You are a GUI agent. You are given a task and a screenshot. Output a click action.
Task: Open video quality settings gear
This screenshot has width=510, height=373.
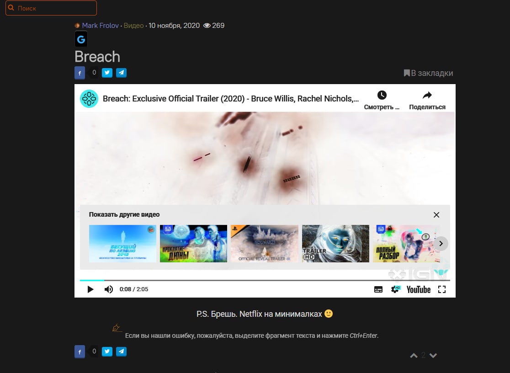tap(395, 289)
